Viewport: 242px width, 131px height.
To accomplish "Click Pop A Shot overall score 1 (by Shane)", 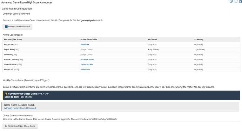I will pyautogui.click(x=153, y=50).
